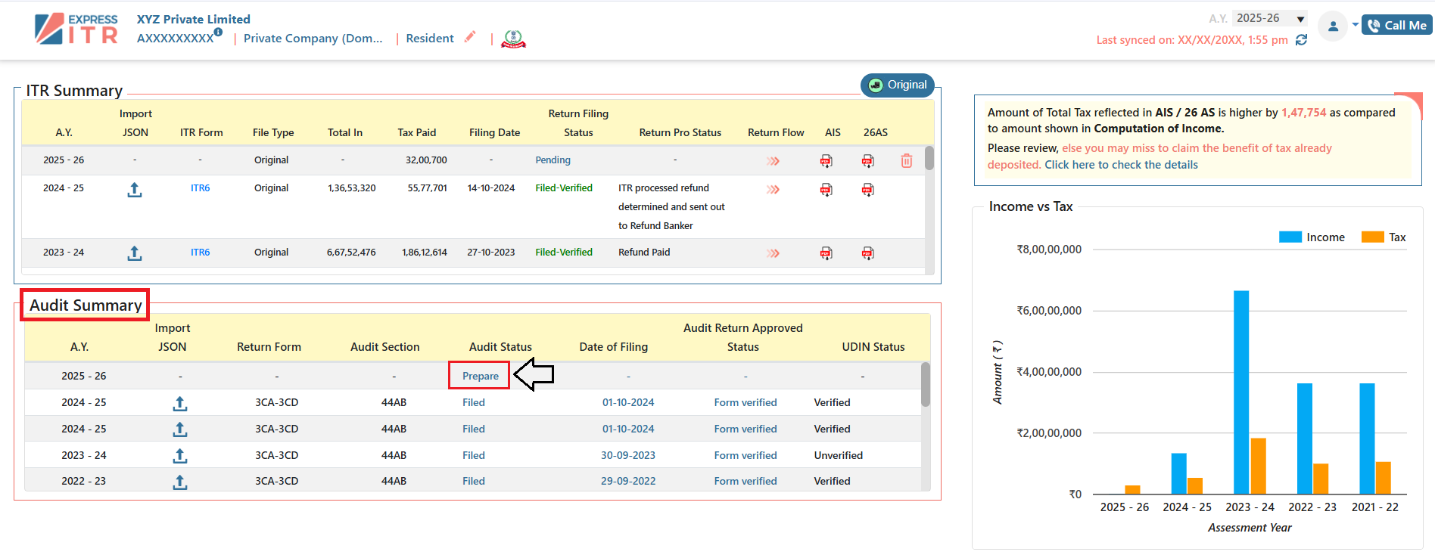Edit residency status with the pencil icon
Screen dimensions: 1435x558
click(x=470, y=36)
